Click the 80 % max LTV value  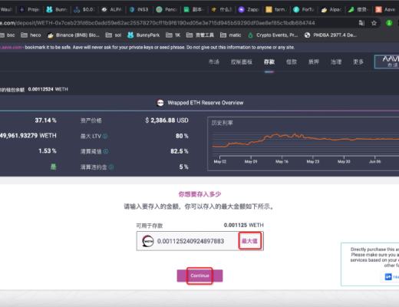[x=182, y=136]
